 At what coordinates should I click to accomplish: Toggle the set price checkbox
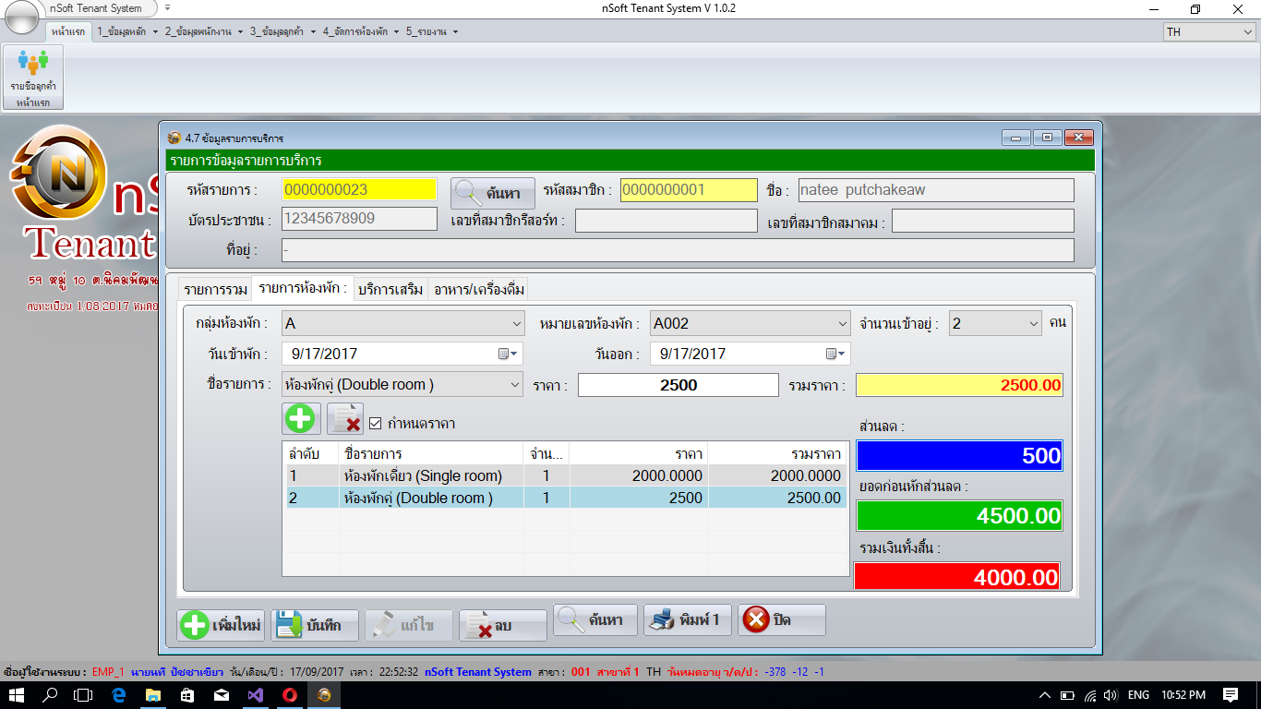[x=376, y=424]
